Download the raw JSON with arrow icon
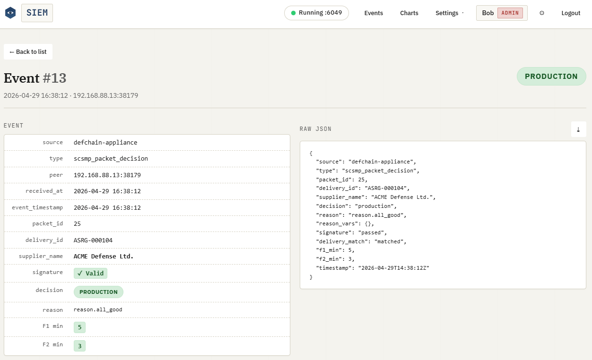Image resolution: width=592 pixels, height=360 pixels. (578, 129)
